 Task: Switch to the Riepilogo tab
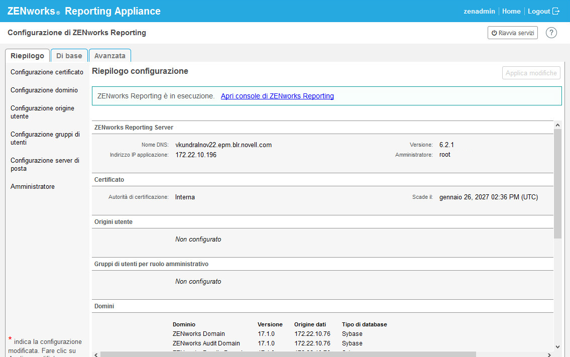coord(27,56)
